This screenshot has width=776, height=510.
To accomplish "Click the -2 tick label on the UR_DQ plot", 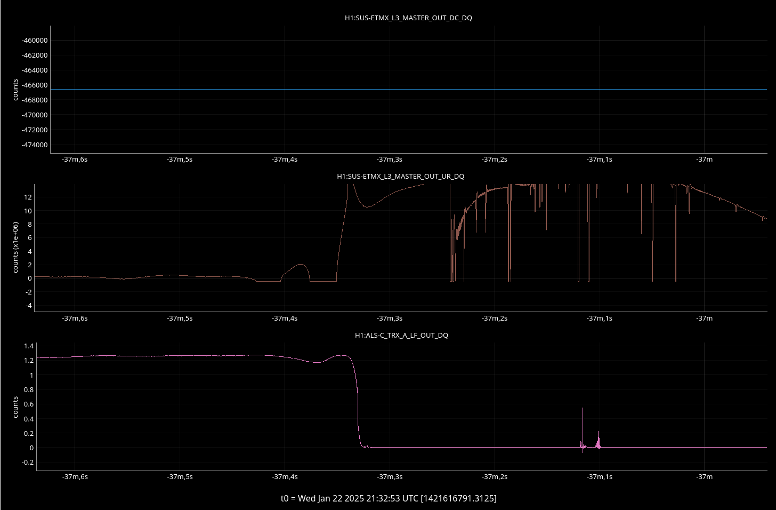I will (x=29, y=292).
